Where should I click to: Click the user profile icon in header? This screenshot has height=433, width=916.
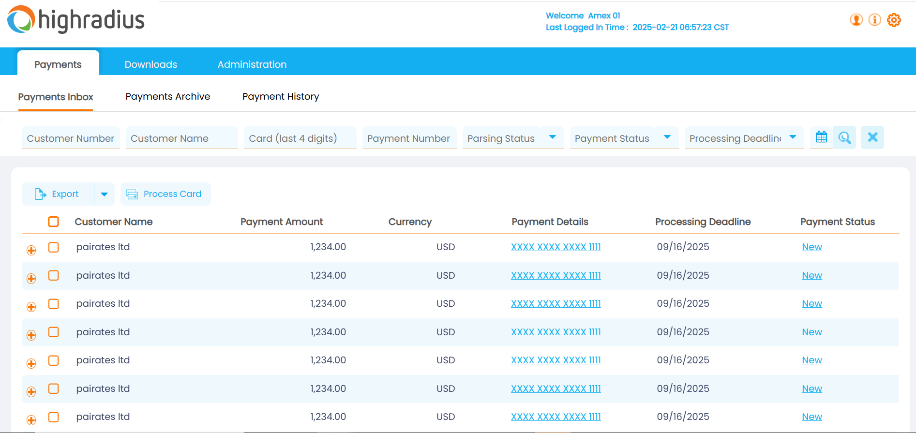click(856, 20)
